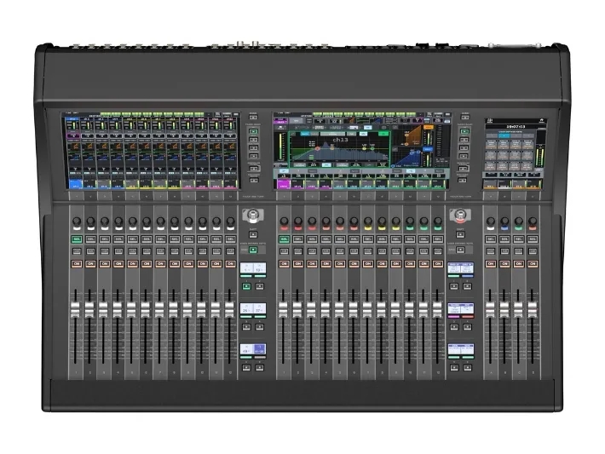Click fader of left bank strip 1
Screen dimensions: 605x454
(x=77, y=310)
